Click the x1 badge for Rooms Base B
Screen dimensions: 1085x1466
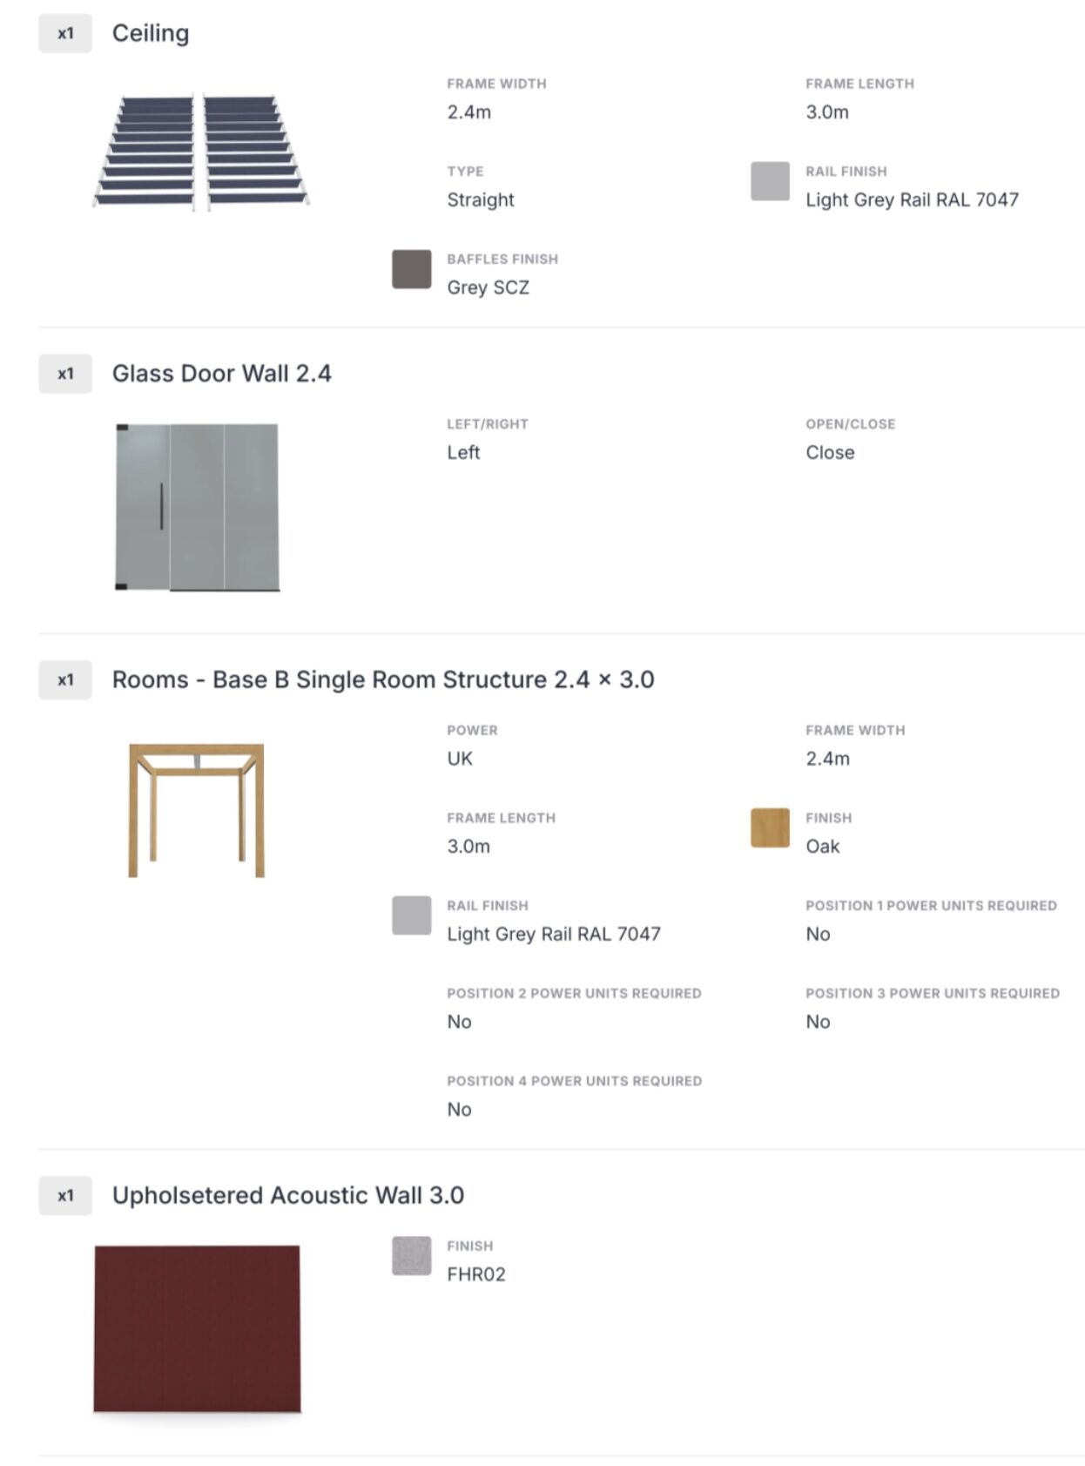[65, 679]
